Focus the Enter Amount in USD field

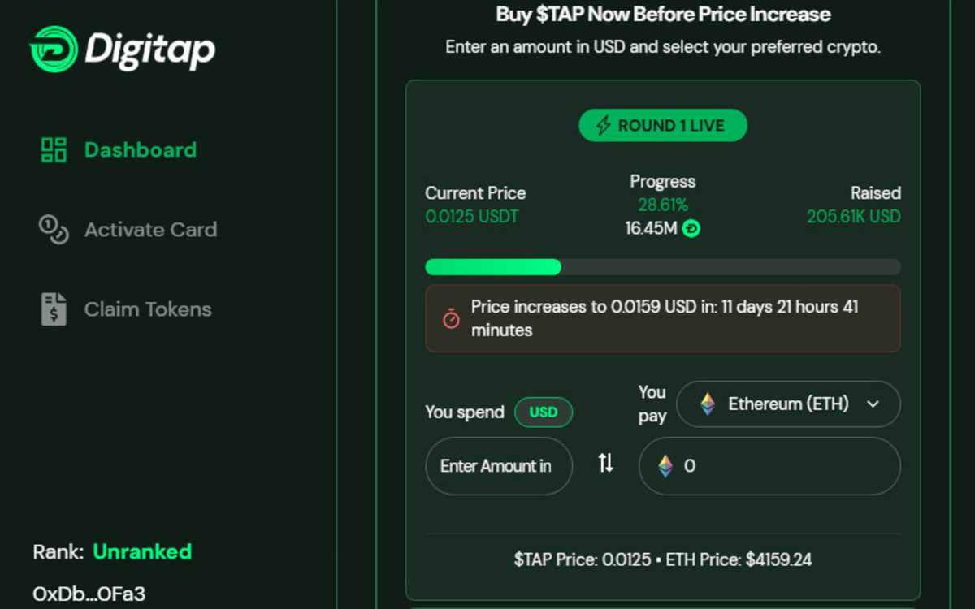[x=499, y=466]
